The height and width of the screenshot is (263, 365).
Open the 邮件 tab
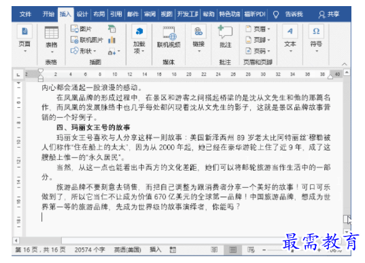(x=133, y=14)
